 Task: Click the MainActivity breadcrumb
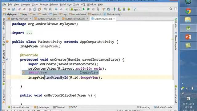[112, 14]
